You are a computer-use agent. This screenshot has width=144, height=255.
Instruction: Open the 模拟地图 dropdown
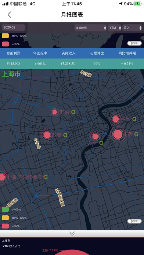click(x=90, y=28)
